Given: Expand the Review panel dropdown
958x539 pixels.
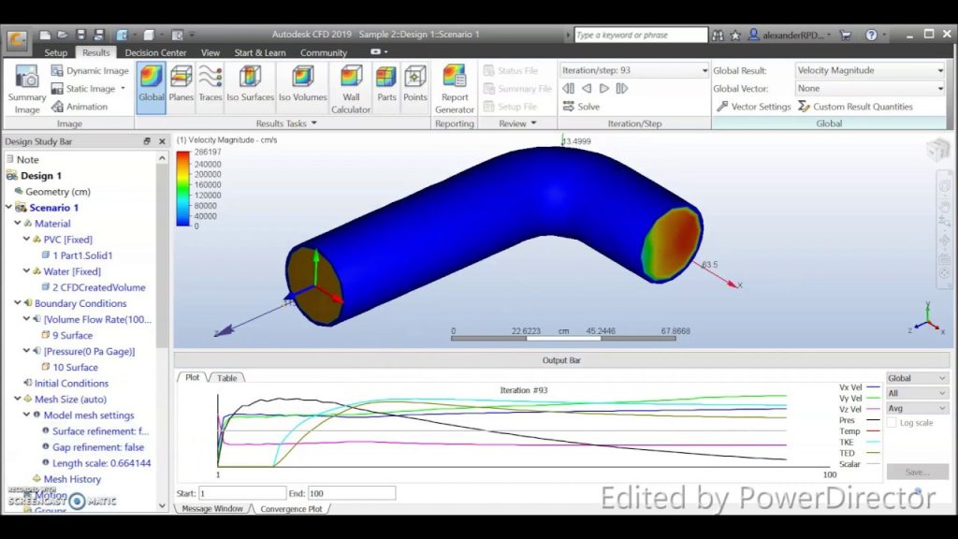Looking at the screenshot, I should point(533,124).
